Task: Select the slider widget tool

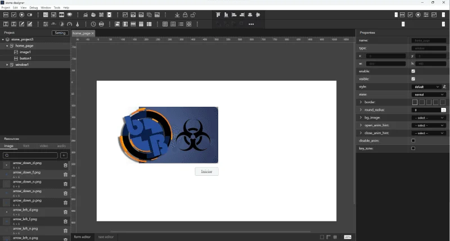Action: [46, 24]
